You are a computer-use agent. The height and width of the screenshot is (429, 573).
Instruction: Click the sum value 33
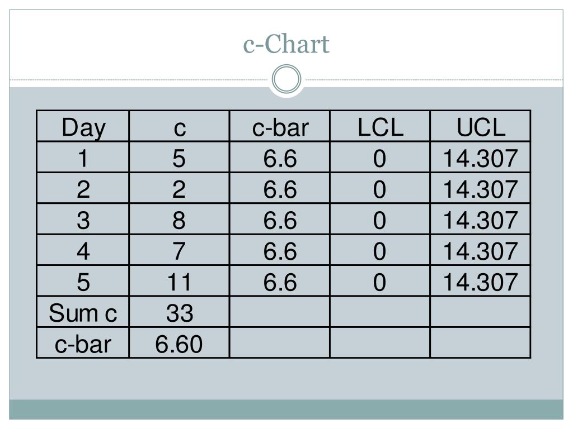[180, 312]
